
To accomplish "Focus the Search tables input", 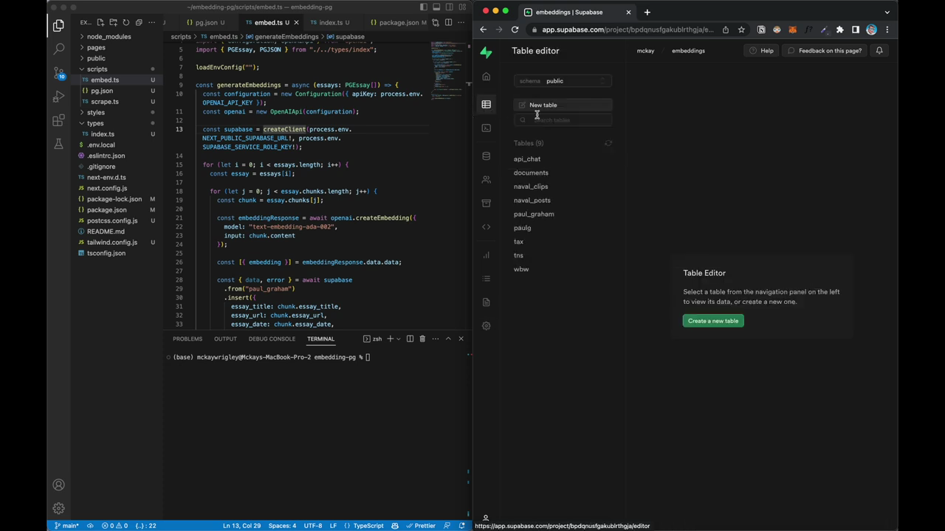I will (x=563, y=119).
